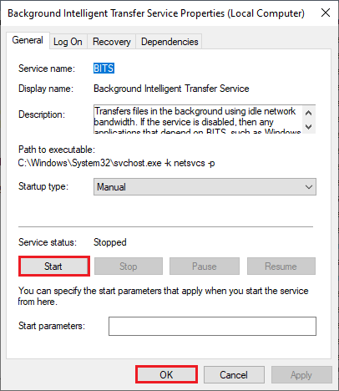
Task: Click the Description scroll down arrow
Action: tap(308, 127)
